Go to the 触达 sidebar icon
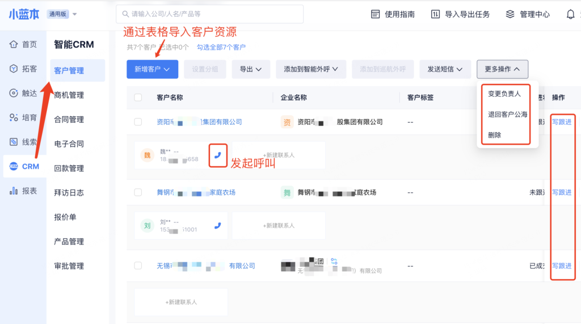581x324 pixels. [x=14, y=93]
